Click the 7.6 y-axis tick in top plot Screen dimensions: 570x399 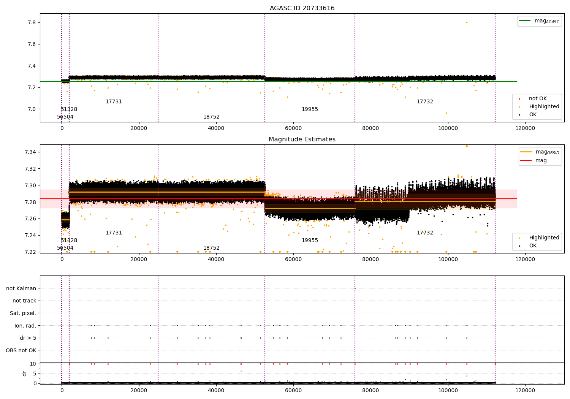[x=32, y=44]
